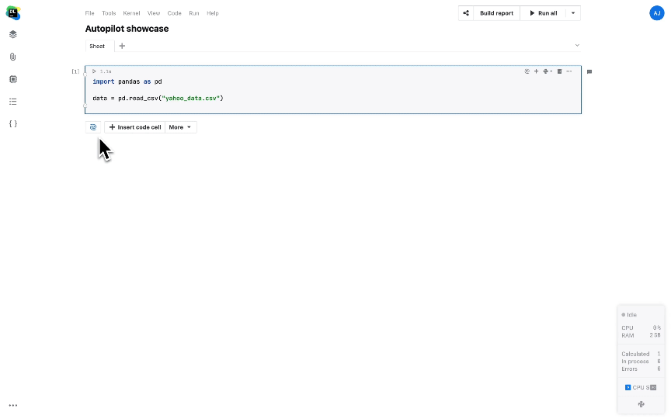The height and width of the screenshot is (419, 671).
Task: Open the machine chip icon in sidebar
Action: pos(13,79)
